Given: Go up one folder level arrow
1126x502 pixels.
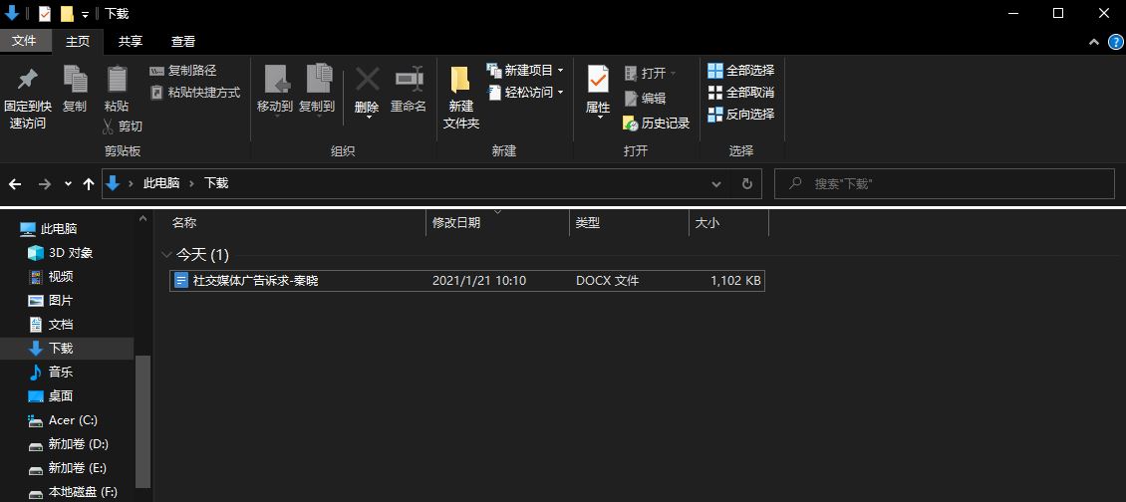Looking at the screenshot, I should pyautogui.click(x=89, y=184).
